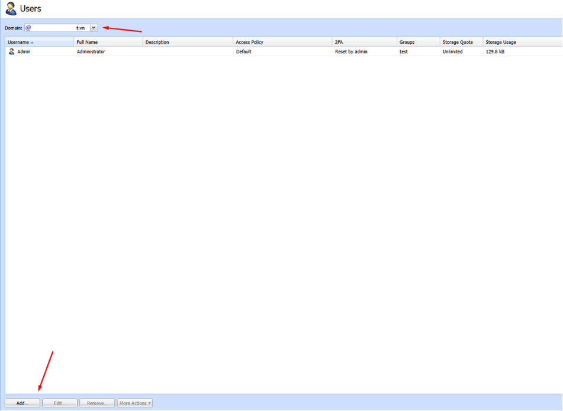This screenshot has width=563, height=411.
Task: Click the 'Reset by admin' 2FA cell
Action: point(351,51)
